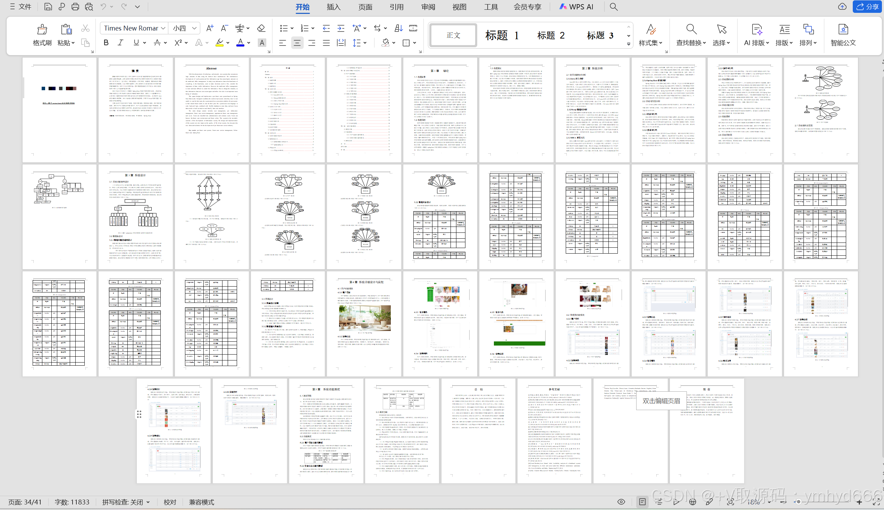Apply the 标题 1 heading style
This screenshot has height=510, width=884.
[x=502, y=35]
